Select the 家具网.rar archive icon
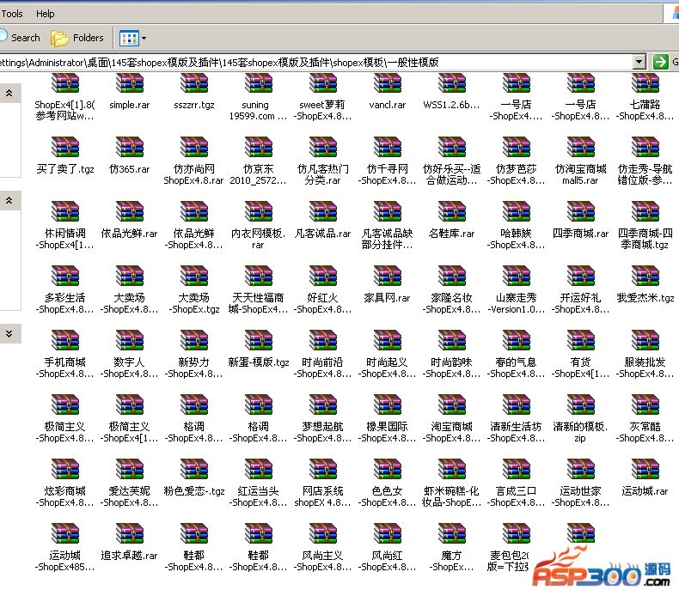This screenshot has width=679, height=590. 387,276
